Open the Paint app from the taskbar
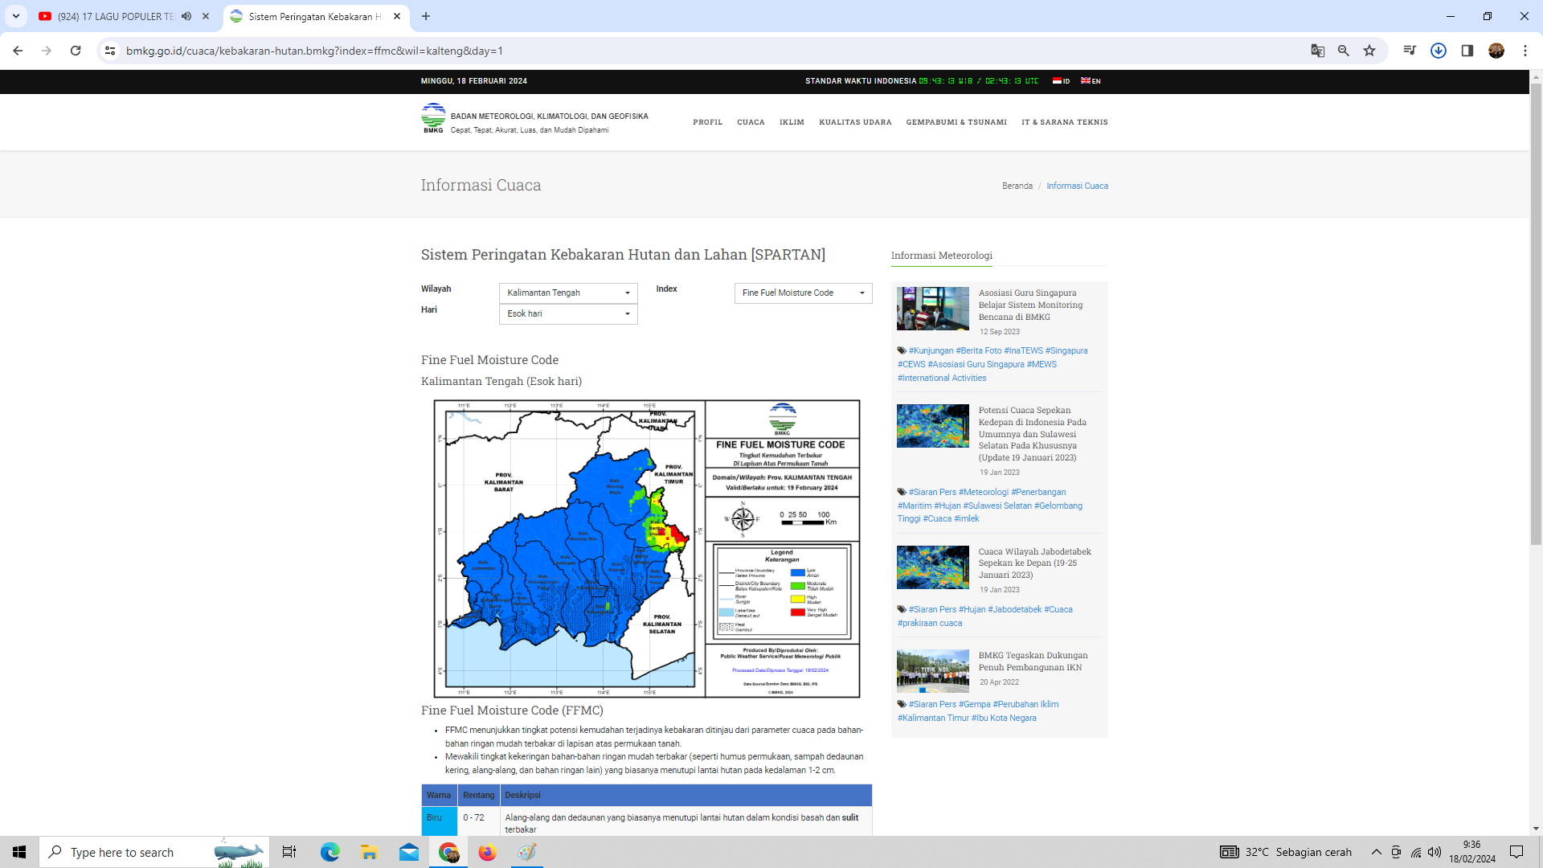The width and height of the screenshot is (1543, 868). (x=526, y=852)
